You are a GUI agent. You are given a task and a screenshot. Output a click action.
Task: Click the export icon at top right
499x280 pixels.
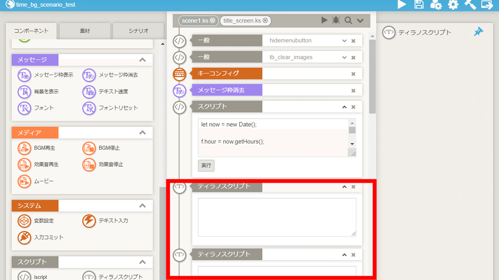(487, 5)
